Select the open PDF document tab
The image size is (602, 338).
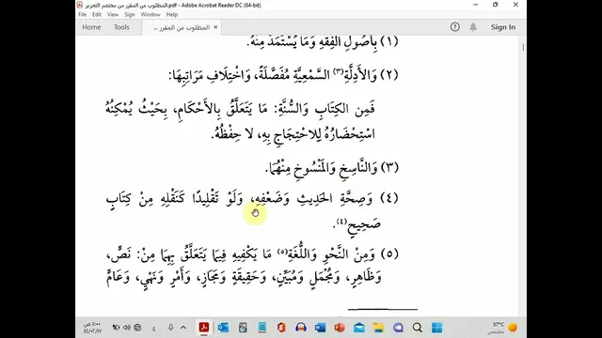pos(182,27)
